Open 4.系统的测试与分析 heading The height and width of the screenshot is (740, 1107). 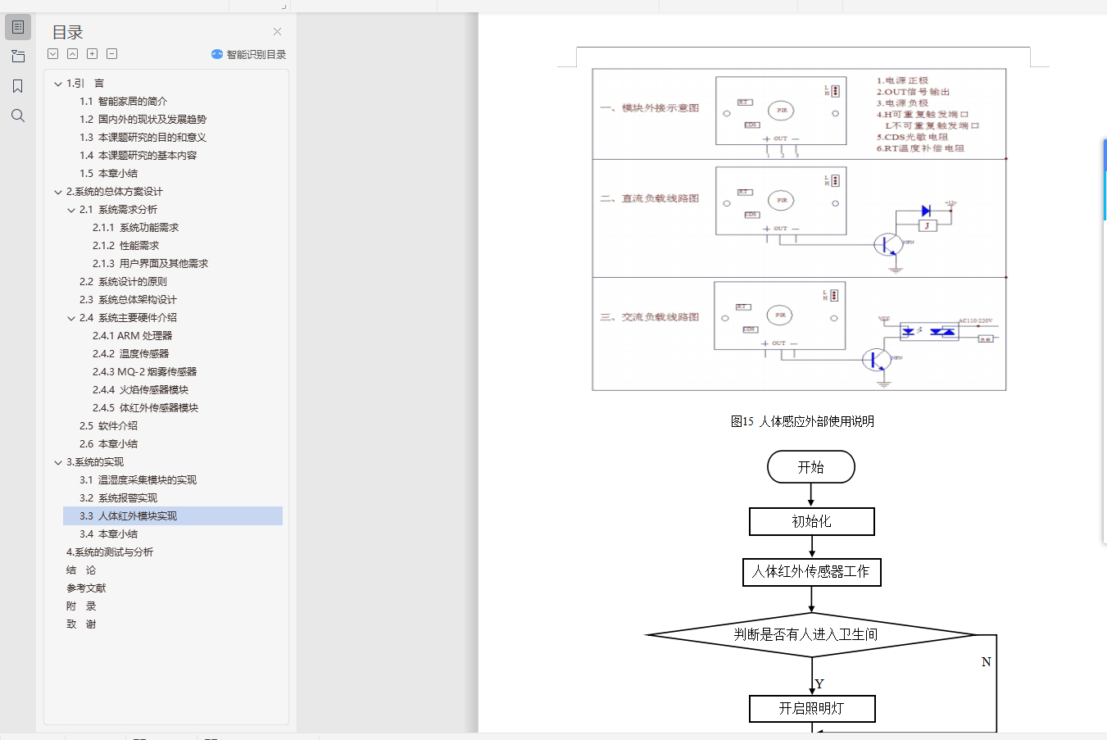coord(110,552)
